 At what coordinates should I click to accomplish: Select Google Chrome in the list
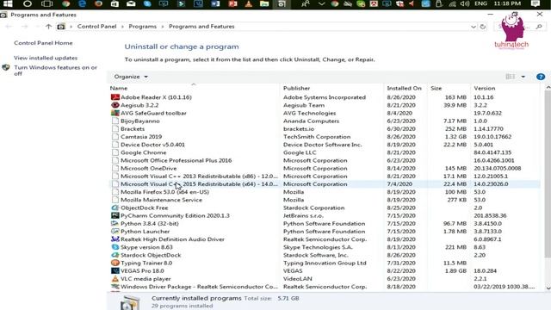[325, 152]
